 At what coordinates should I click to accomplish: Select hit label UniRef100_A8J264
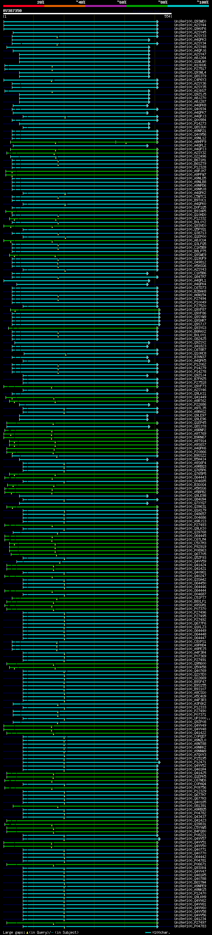[190, 58]
